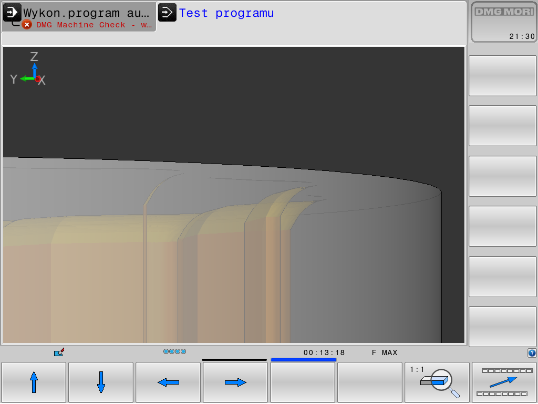Click the fifth empty vertical soft key
Image resolution: width=538 pixels, height=404 pixels.
point(503,277)
